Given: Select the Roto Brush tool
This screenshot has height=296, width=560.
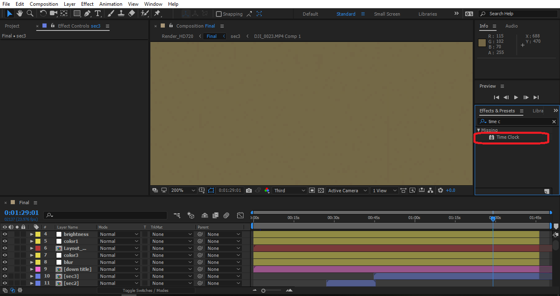Looking at the screenshot, I should [x=144, y=14].
